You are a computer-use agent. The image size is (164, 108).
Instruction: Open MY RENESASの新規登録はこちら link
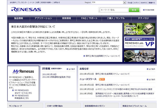click(x=22, y=97)
